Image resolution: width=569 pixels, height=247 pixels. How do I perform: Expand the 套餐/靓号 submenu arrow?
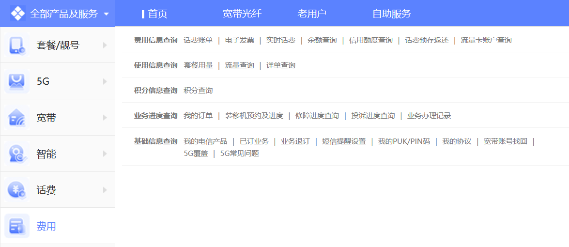[105, 46]
